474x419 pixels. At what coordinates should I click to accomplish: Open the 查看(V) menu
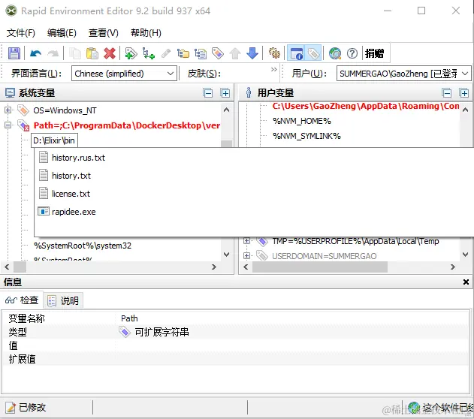pos(103,32)
